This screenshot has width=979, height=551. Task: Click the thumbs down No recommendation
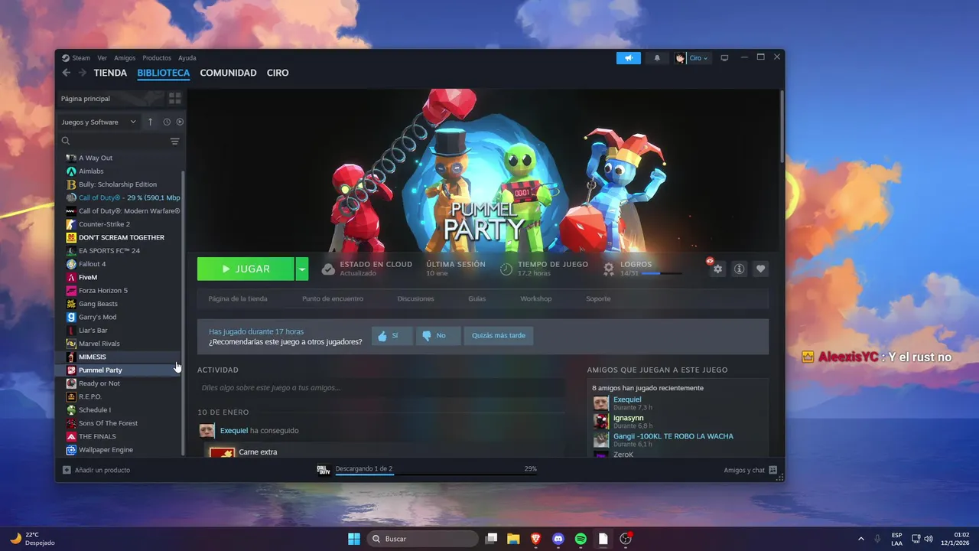pos(438,335)
